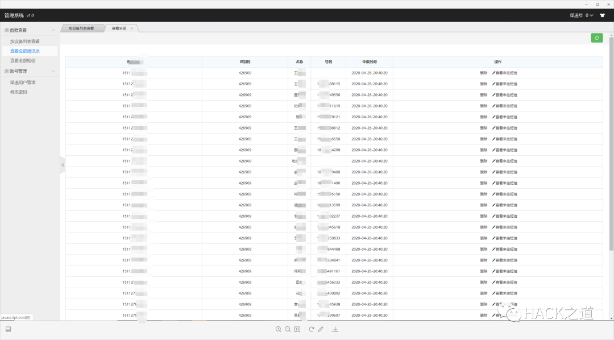Image resolution: width=614 pixels, height=340 pixels.
Task: Click the scrollbar down arrow at bottom right
Action: (611, 318)
